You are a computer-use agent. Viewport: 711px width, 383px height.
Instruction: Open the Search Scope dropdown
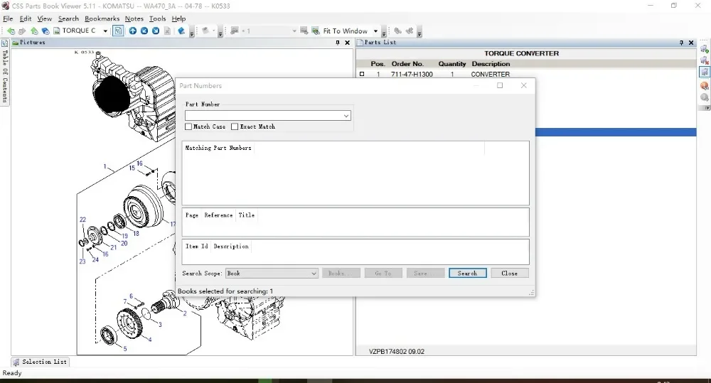coord(314,274)
